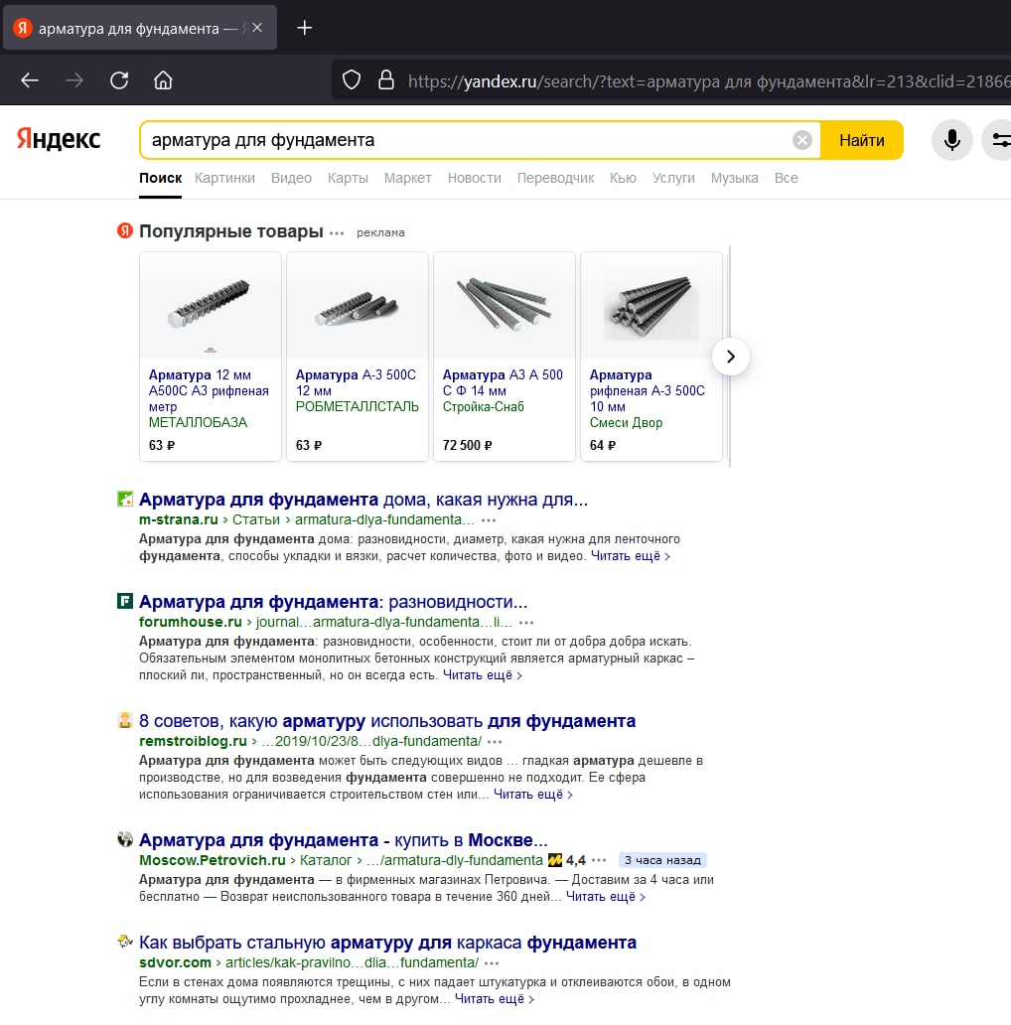
Task: Open a new browser tab
Action: tap(305, 28)
